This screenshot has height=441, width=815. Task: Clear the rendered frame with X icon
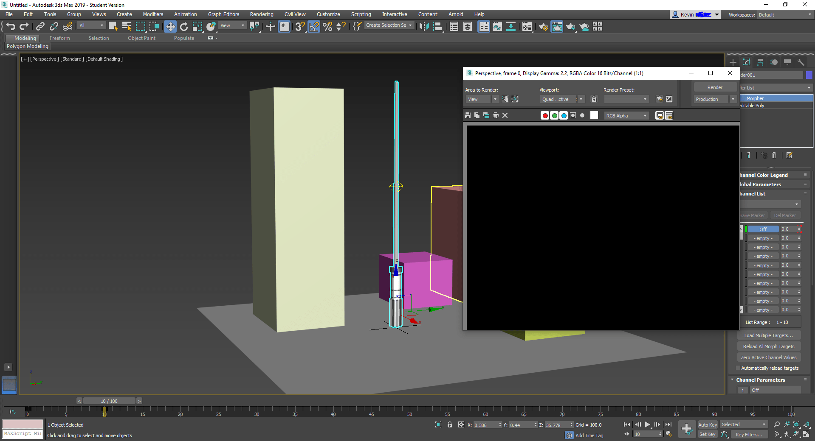[505, 115]
